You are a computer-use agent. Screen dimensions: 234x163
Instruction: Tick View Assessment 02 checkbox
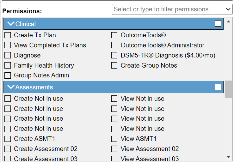[x=114, y=149]
